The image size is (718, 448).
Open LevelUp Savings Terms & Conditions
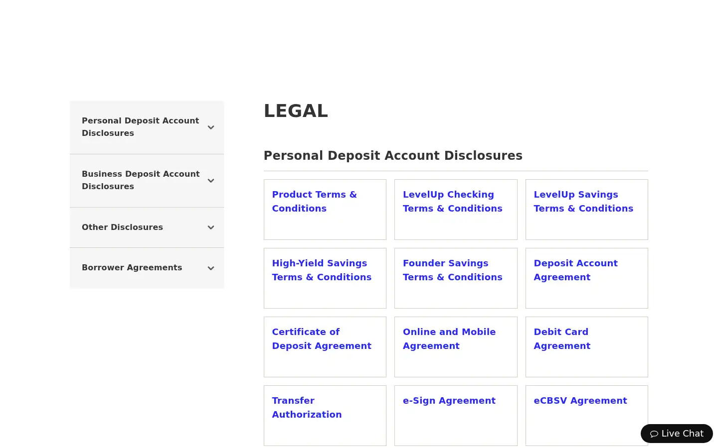[583, 202]
